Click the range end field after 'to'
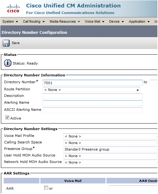The width and height of the screenshot is (158, 194). [154, 83]
